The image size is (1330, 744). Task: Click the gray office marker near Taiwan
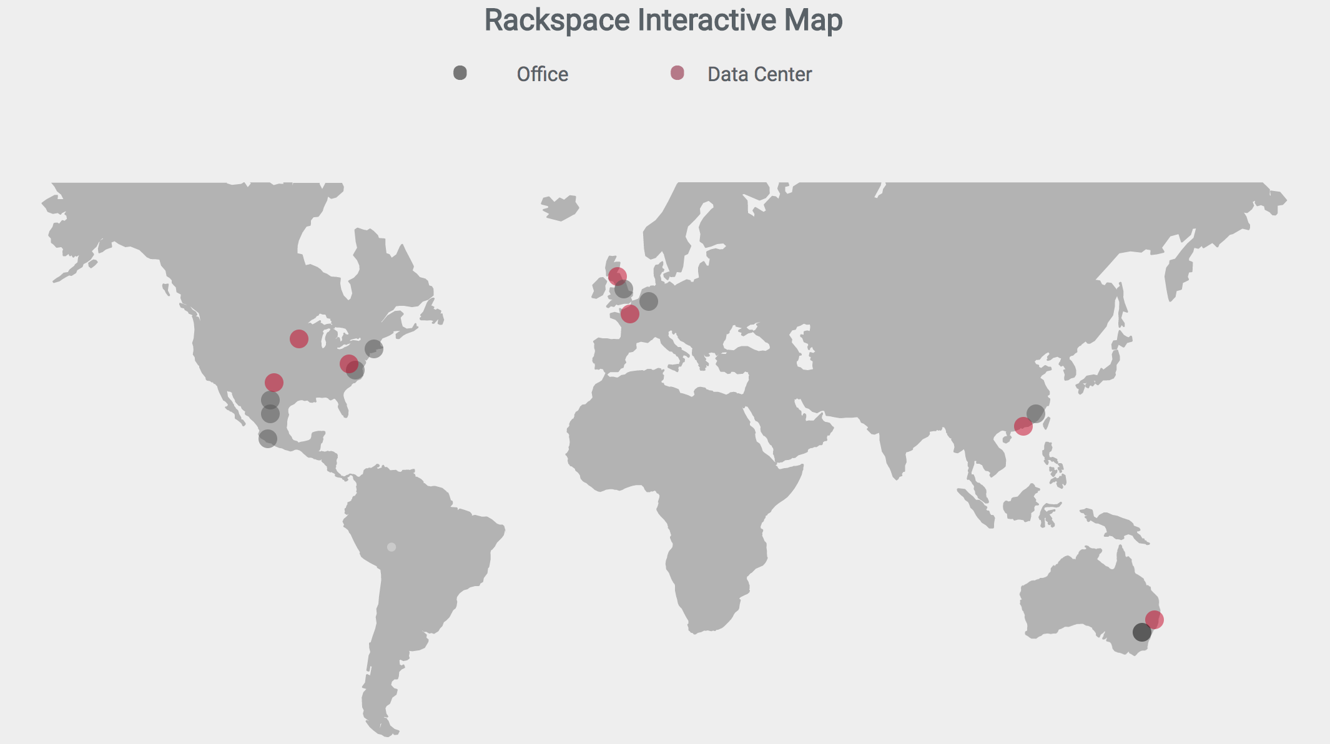click(x=1036, y=413)
